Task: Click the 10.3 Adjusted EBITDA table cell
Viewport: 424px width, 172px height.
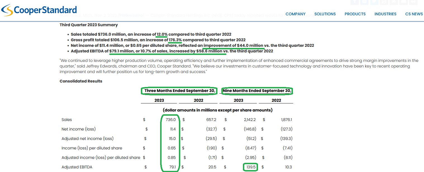Action: tap(288, 167)
